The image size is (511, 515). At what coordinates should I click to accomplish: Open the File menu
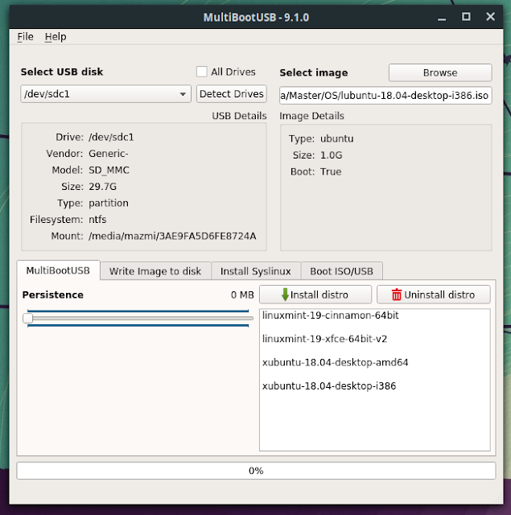coord(25,37)
